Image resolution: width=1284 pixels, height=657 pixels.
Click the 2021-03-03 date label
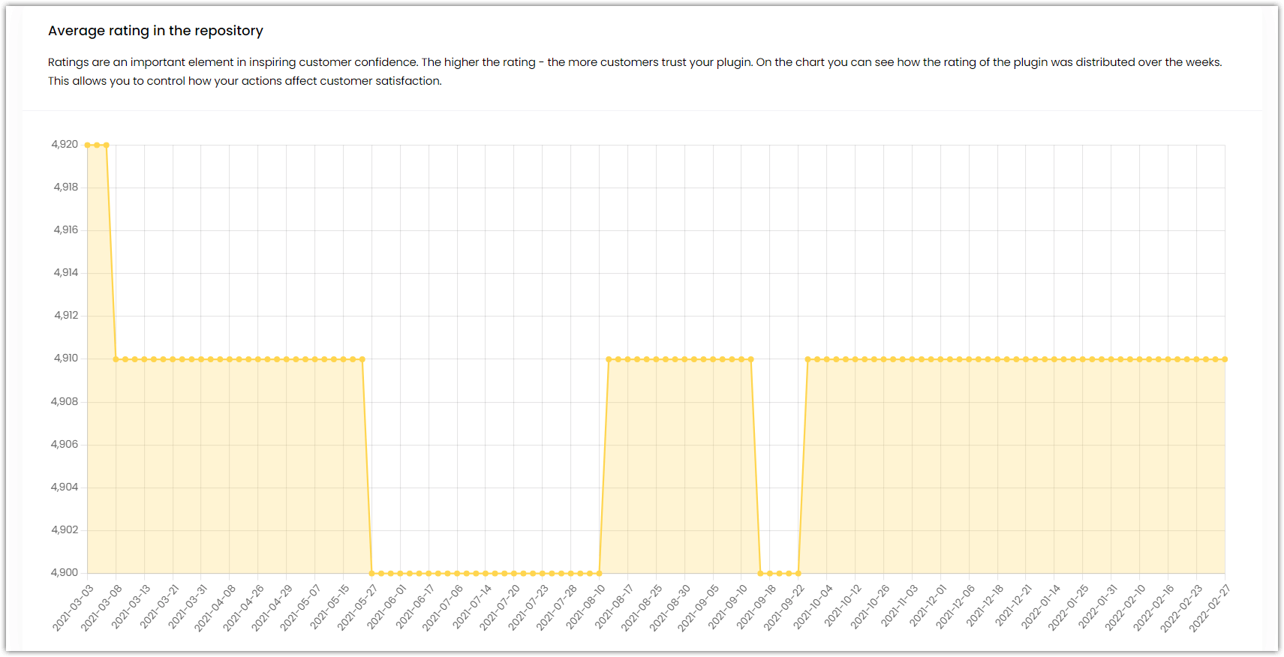click(73, 608)
